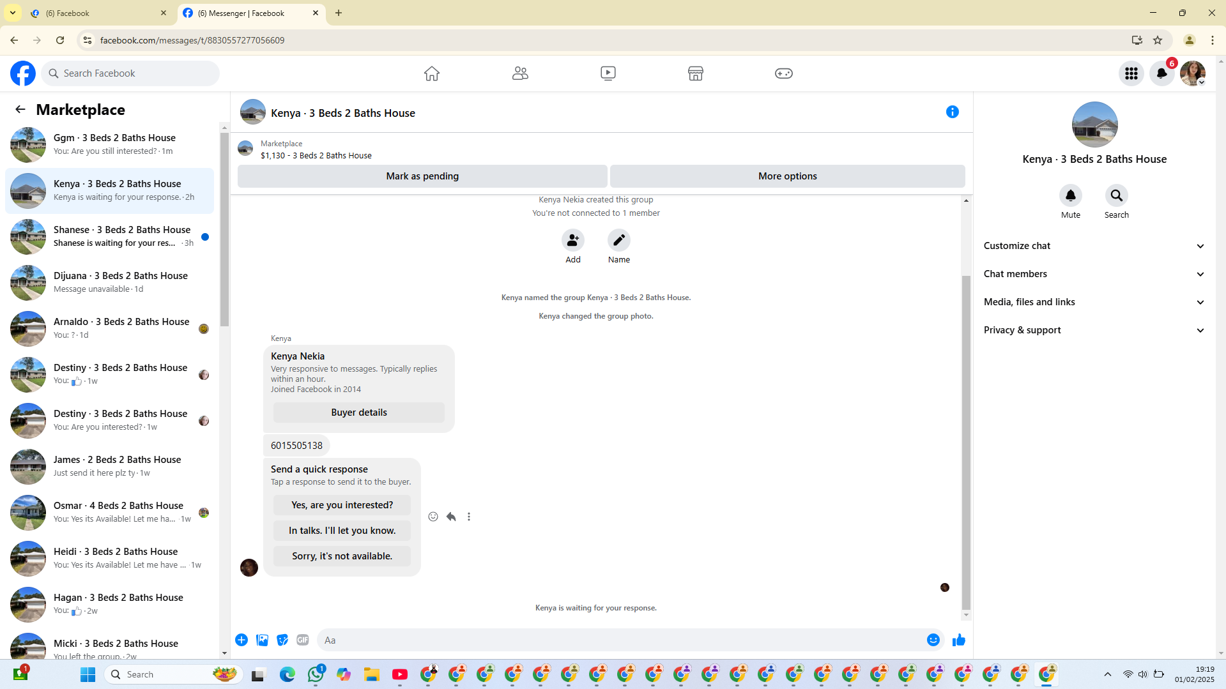
Task: Open the James 2 Beds 2 Baths chat
Action: tap(110, 466)
